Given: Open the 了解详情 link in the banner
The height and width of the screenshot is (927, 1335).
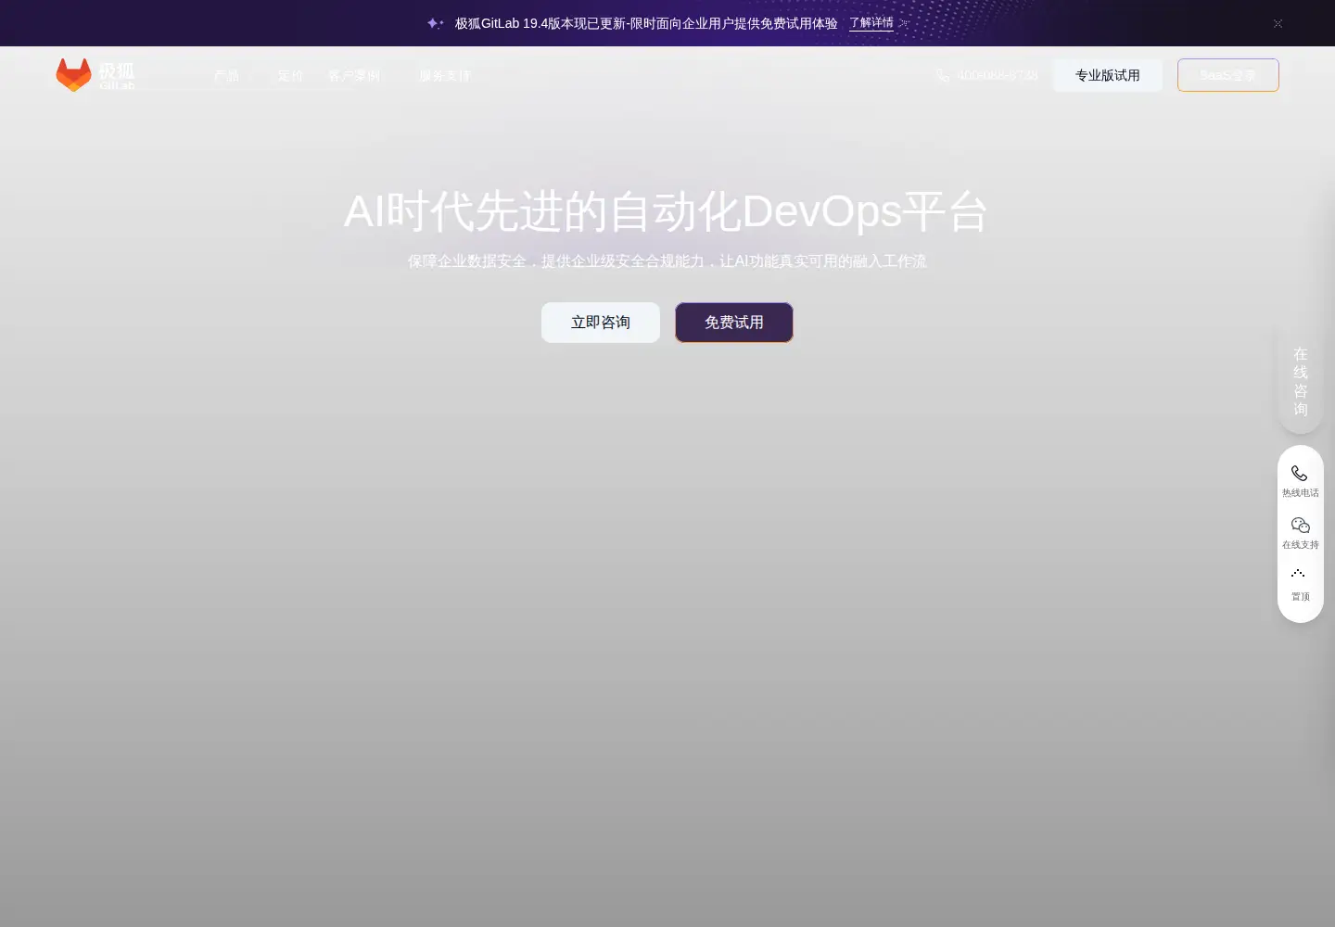Looking at the screenshot, I should tap(871, 23).
